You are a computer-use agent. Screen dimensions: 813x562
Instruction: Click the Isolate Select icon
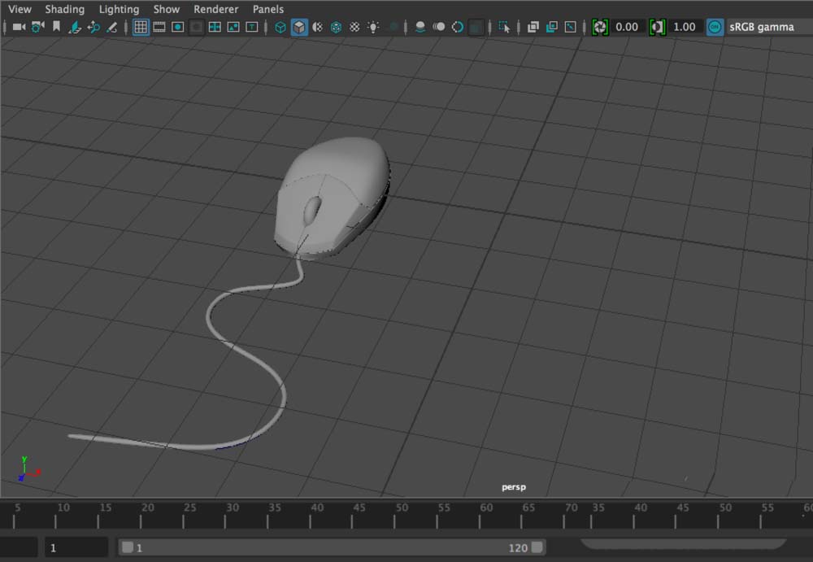505,27
